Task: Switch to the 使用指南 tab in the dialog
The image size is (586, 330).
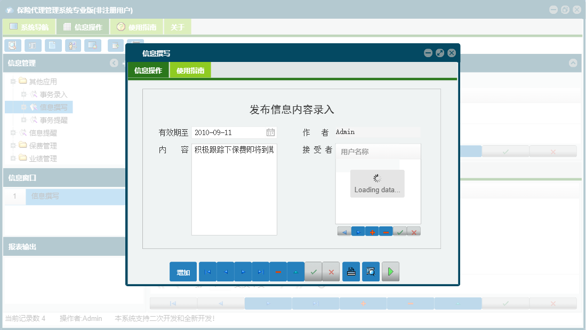Action: tap(190, 69)
